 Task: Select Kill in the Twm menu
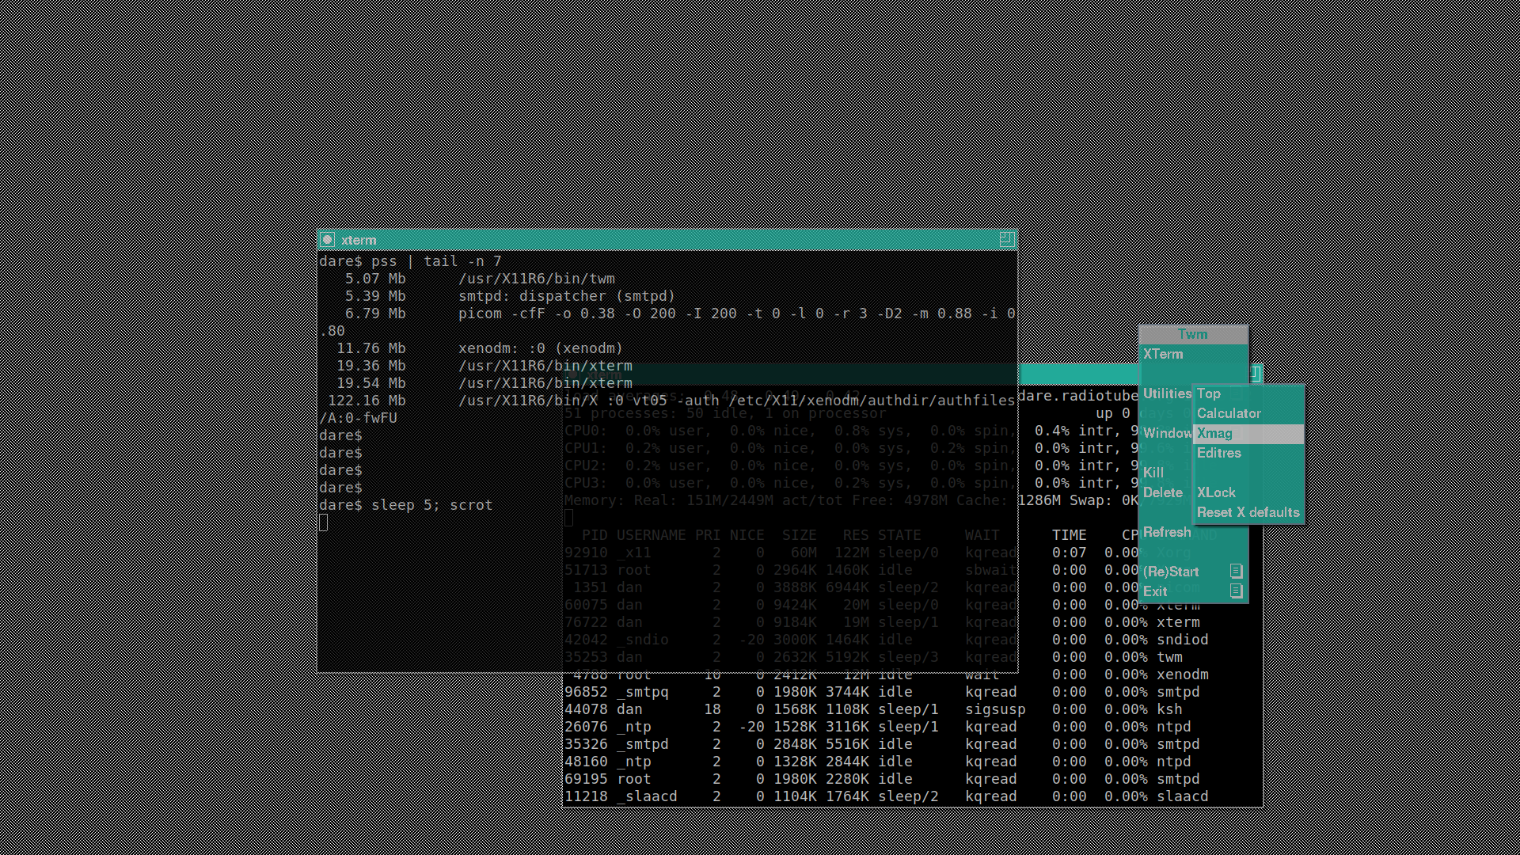click(1153, 473)
